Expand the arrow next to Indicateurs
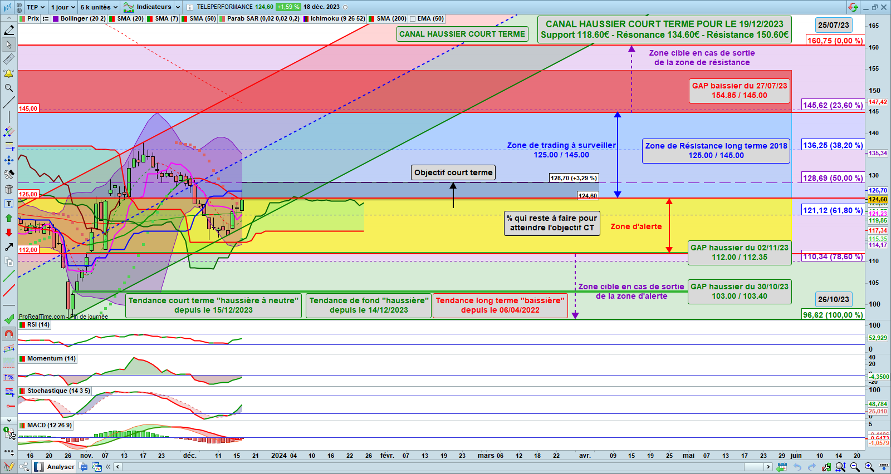 point(178,7)
